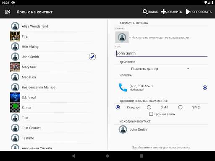Viewport: 215px width, 161px height.
Task: Select the (486) 576-5578 number radio button
Action: 205,88
